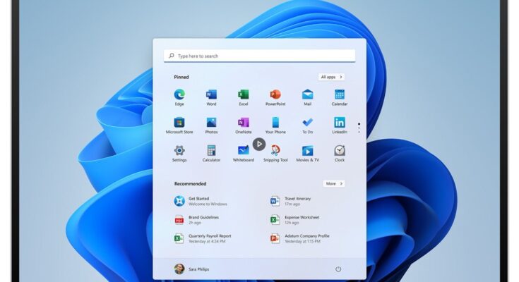Click the All apps button
This screenshot has width=519, height=282.
point(331,77)
